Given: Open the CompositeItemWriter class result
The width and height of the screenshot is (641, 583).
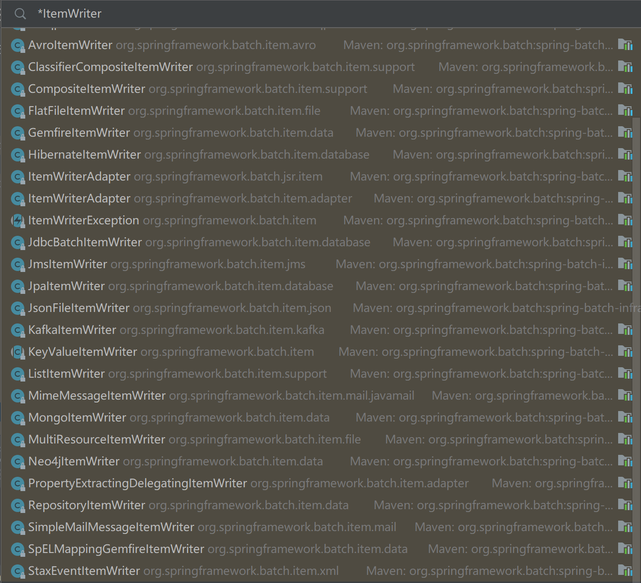Looking at the screenshot, I should coord(87,89).
